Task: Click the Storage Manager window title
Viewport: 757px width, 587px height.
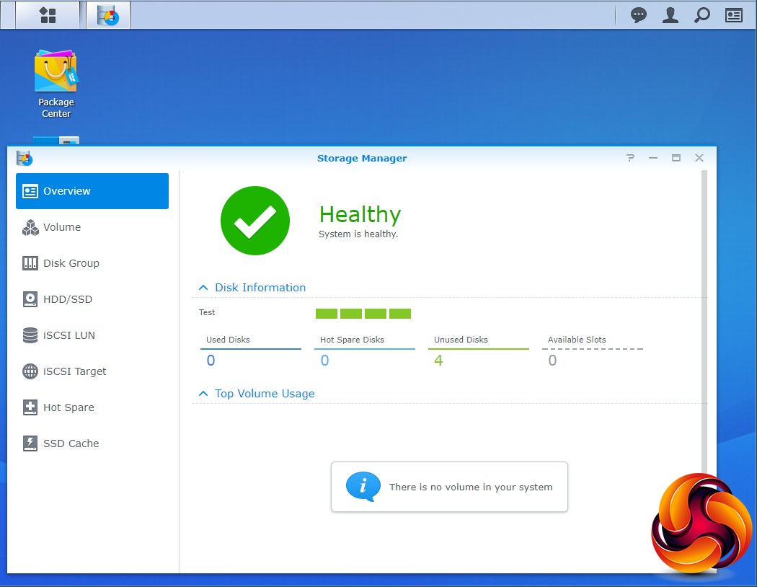Action: point(362,159)
